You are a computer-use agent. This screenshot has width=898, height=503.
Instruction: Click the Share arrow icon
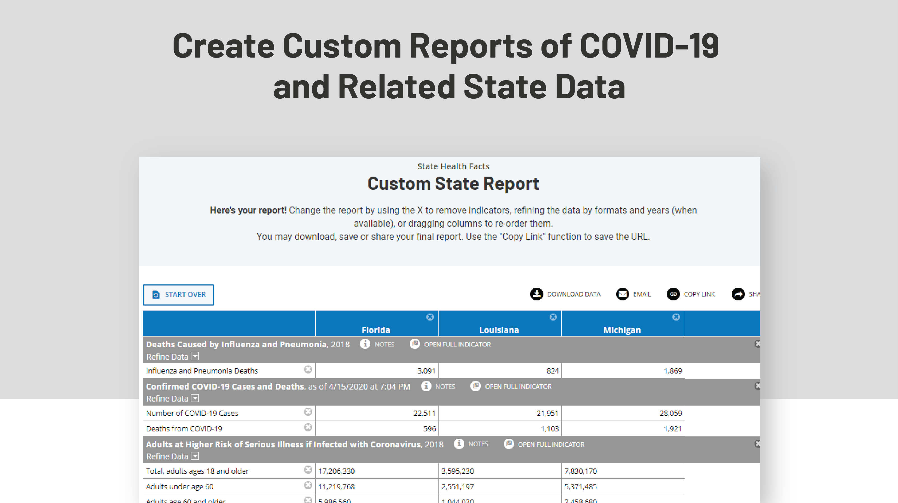738,294
